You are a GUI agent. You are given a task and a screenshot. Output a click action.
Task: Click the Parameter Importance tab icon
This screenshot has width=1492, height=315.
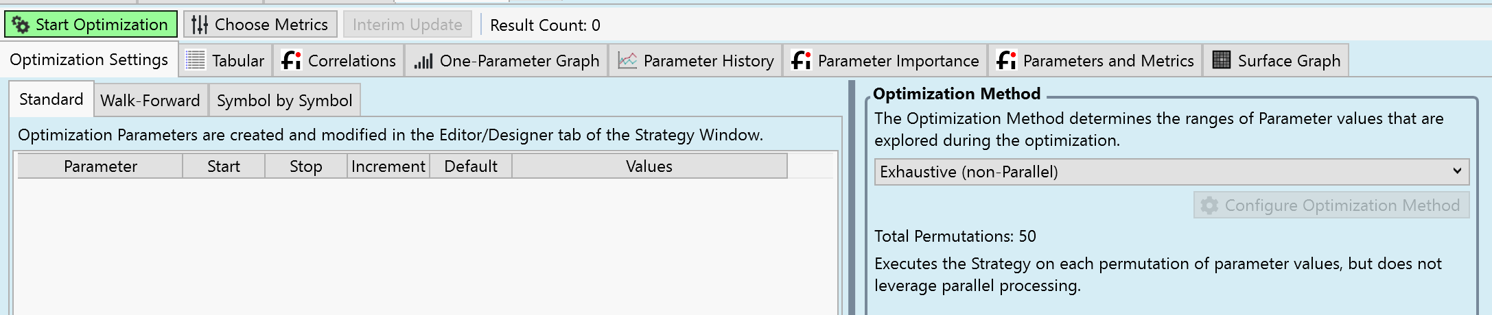(801, 60)
